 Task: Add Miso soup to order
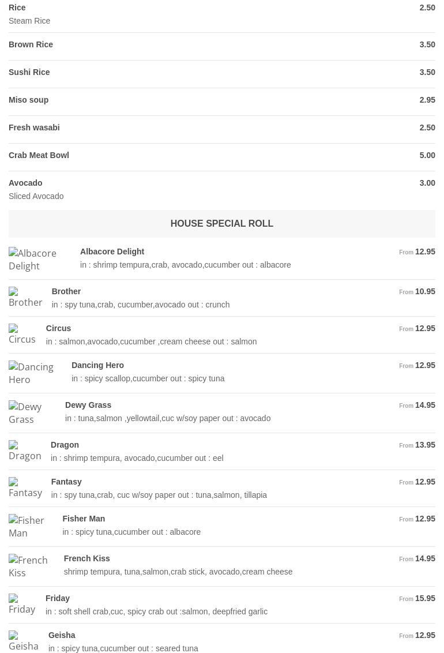click(29, 100)
